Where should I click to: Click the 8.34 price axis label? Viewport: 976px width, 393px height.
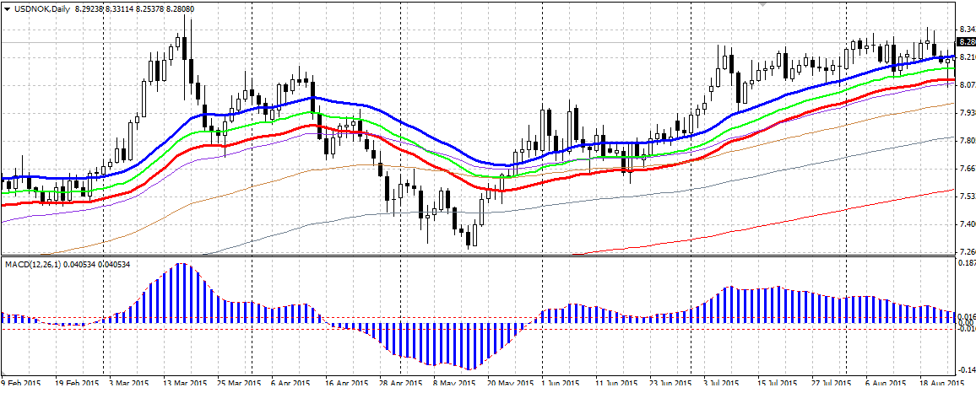coord(966,30)
